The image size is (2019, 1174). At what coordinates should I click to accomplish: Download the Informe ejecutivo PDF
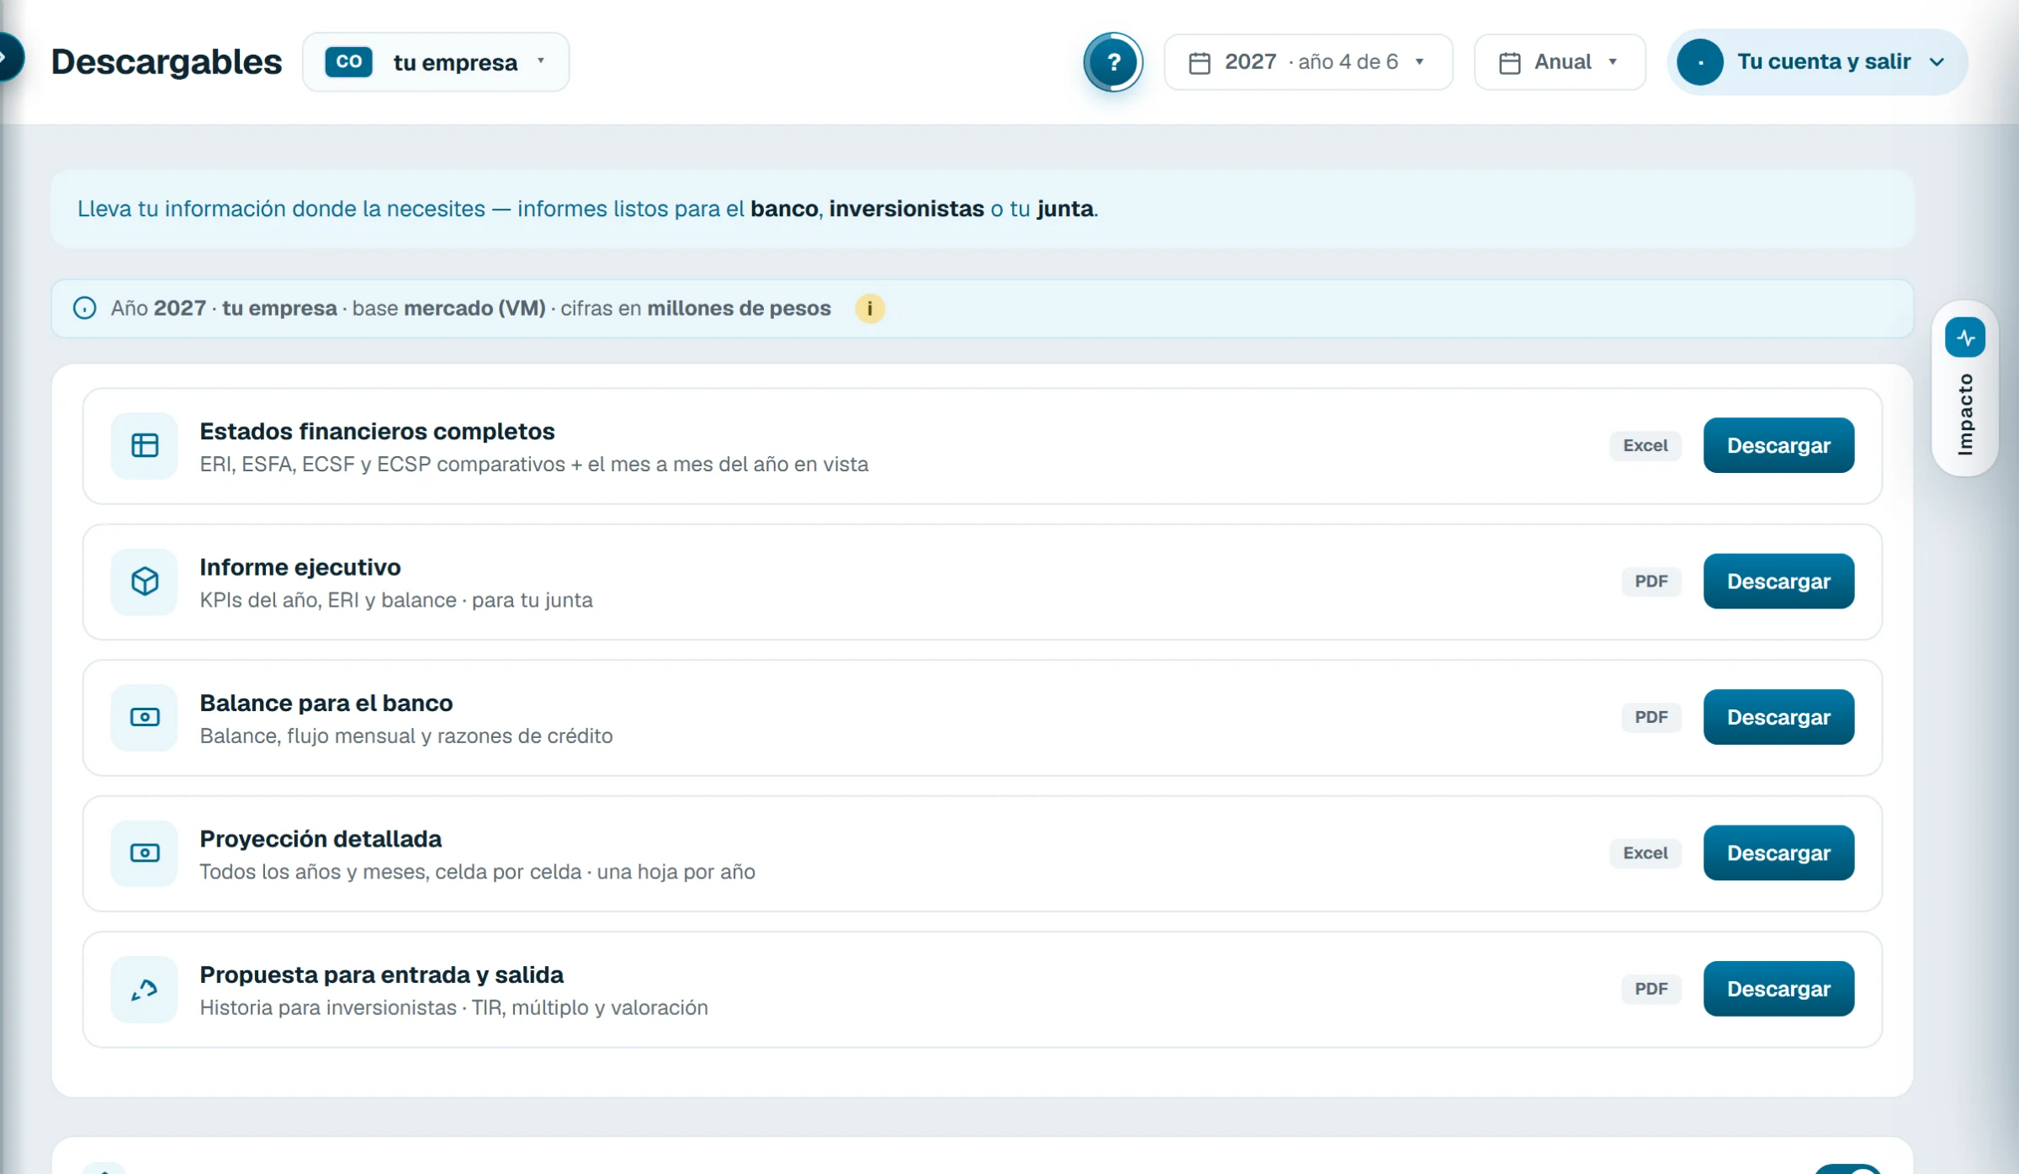pos(1778,582)
